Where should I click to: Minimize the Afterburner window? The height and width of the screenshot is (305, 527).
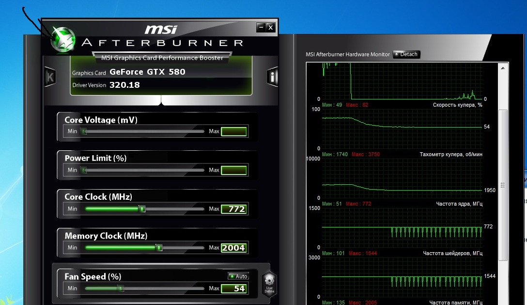coord(261,27)
